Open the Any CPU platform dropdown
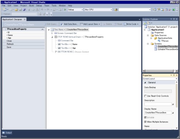This screenshot has width=180, height=139. pyautogui.click(x=111, y=10)
